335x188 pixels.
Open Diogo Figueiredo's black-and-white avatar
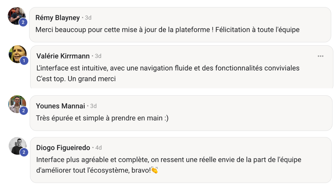pos(18,146)
